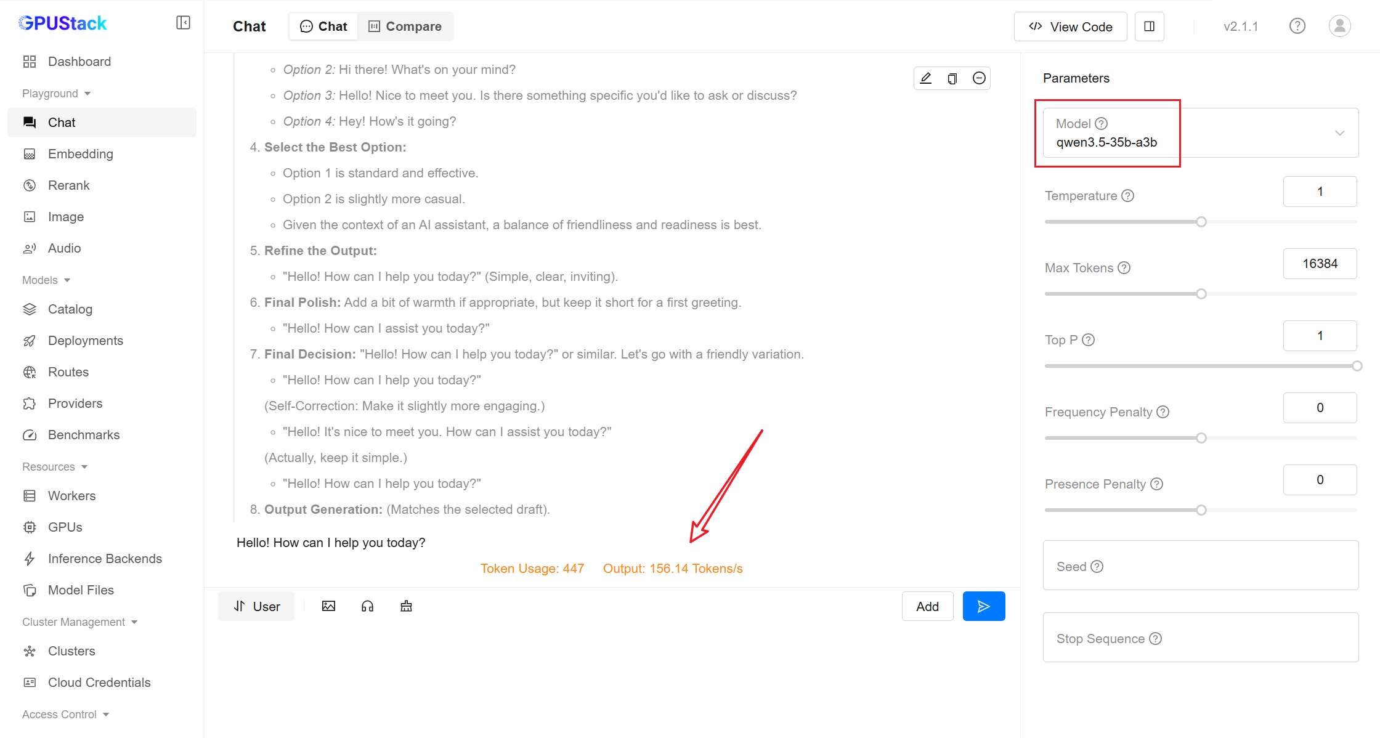Remove message with the minus circle icon
This screenshot has width=1380, height=738.
(x=979, y=78)
